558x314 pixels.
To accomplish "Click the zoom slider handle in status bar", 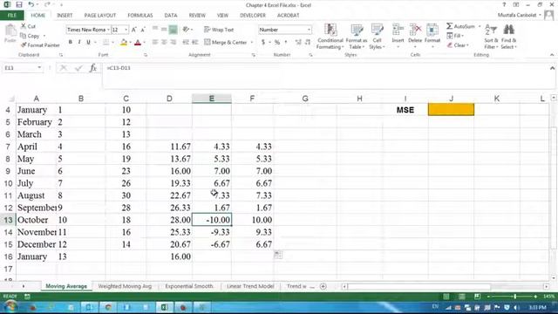I will click(x=515, y=297).
